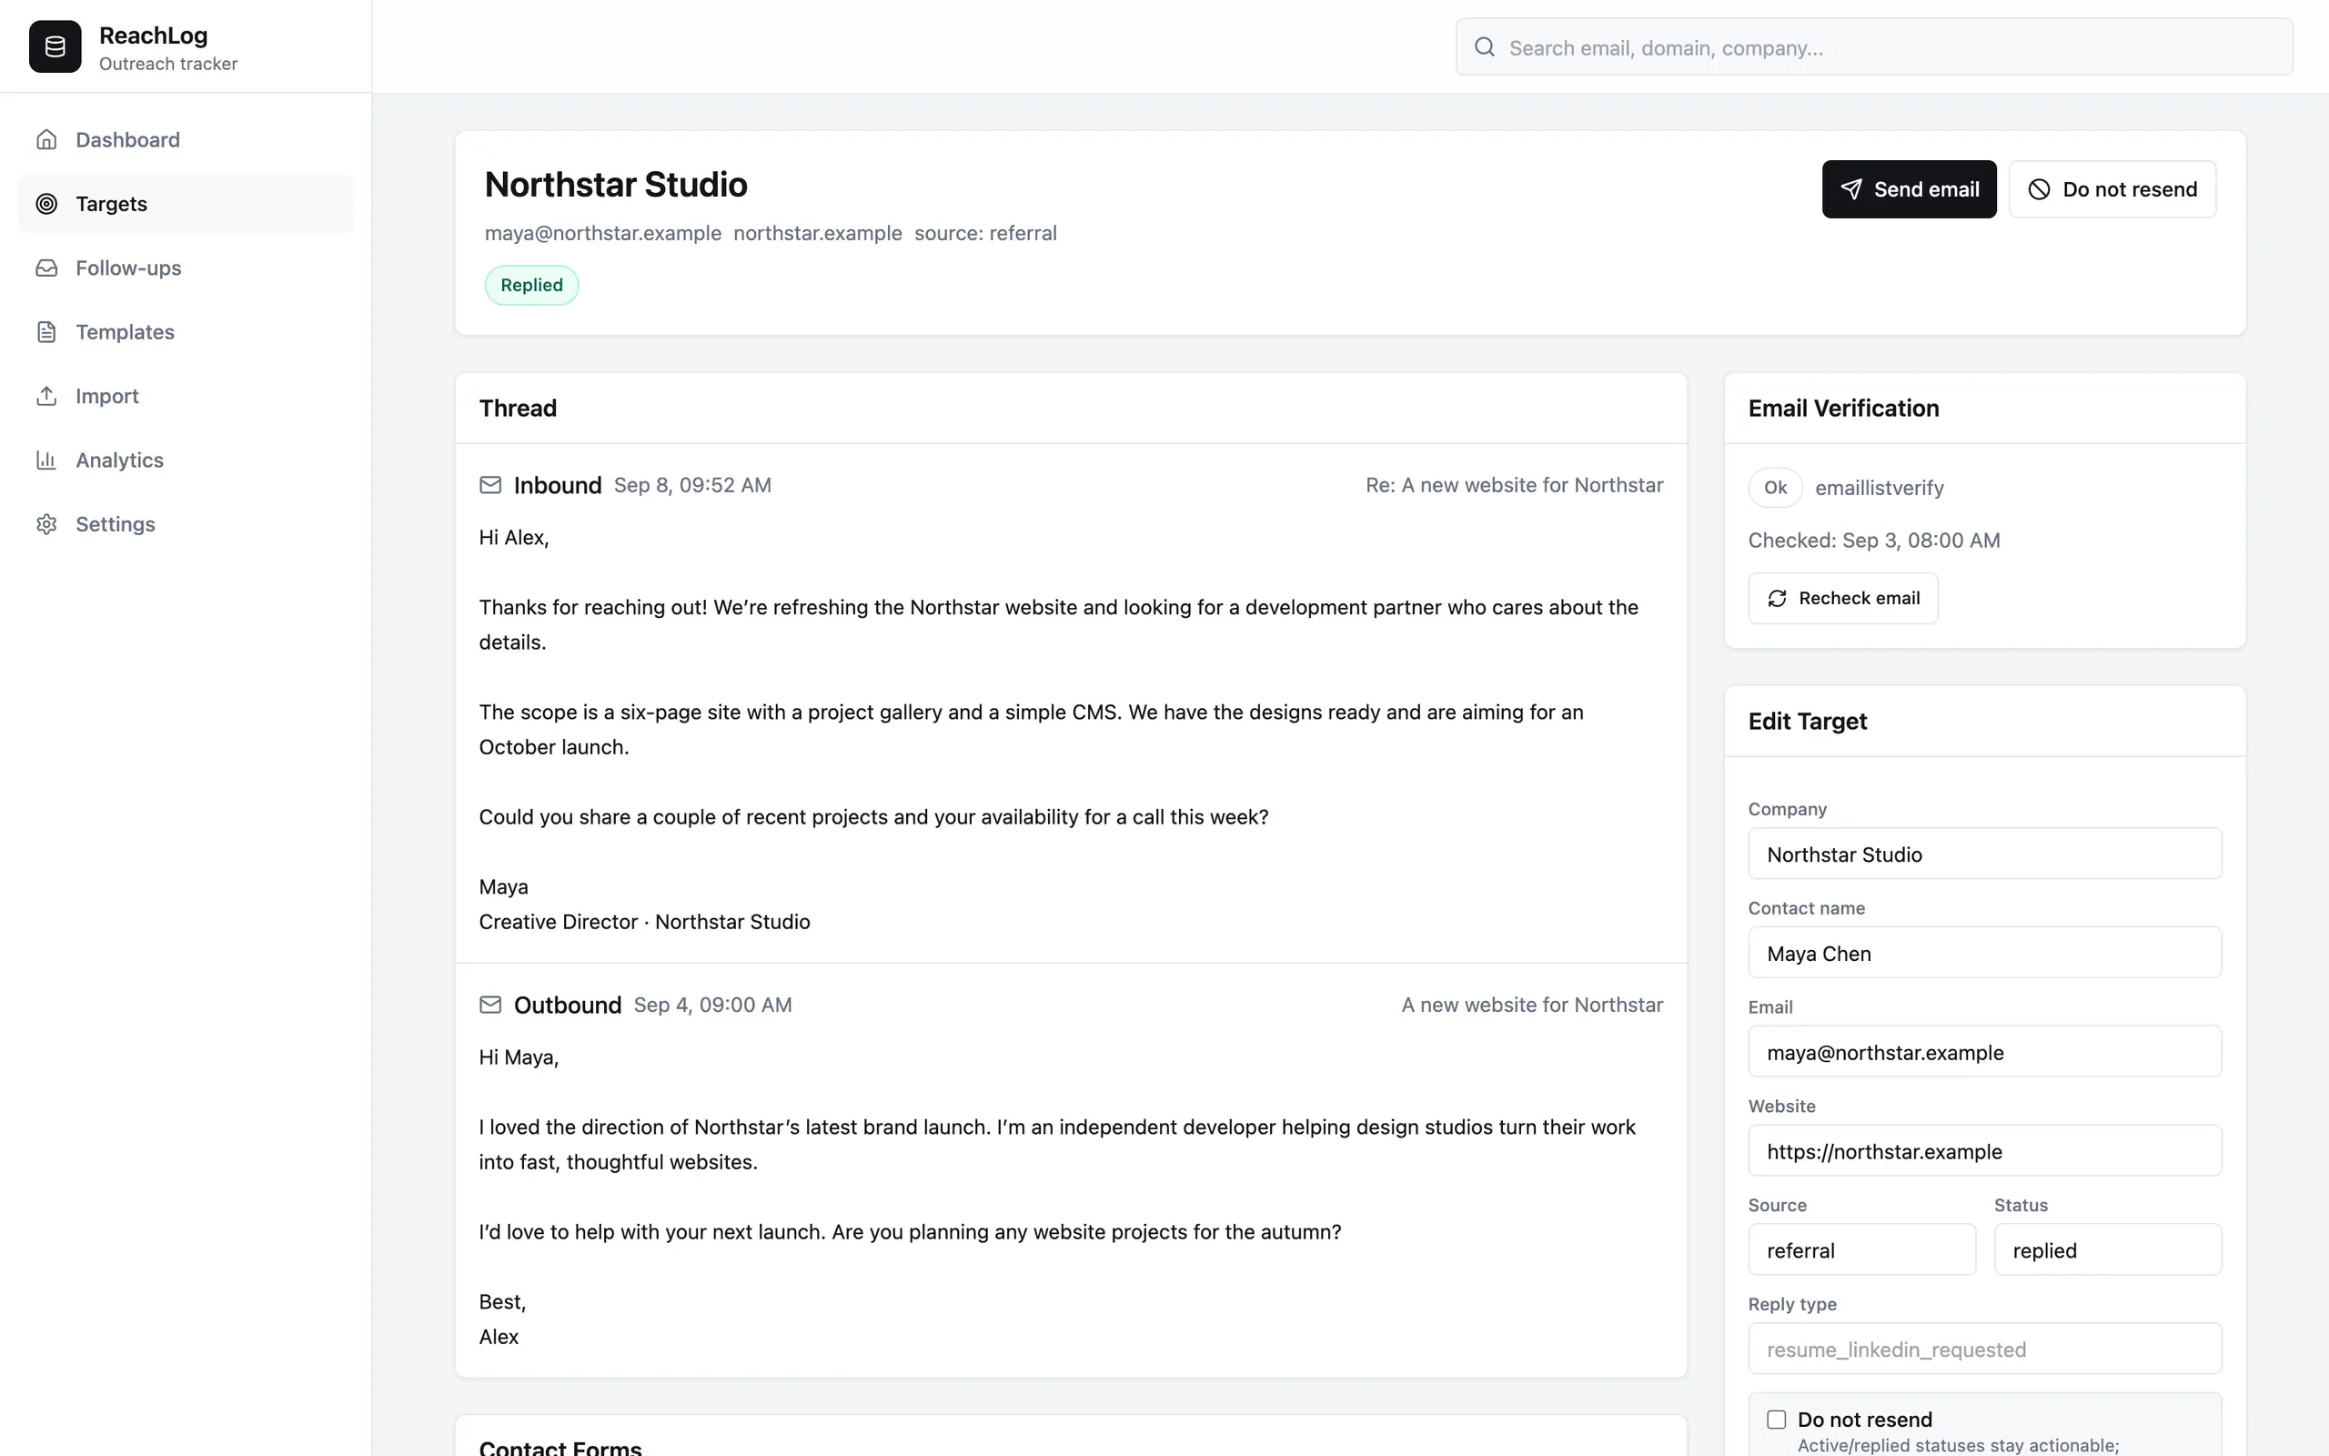
Task: Navigate to Import
Action: pos(186,396)
